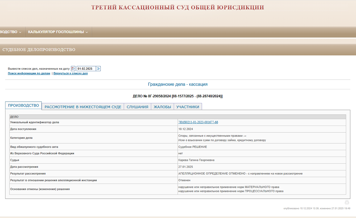Click the printer icon below the table
356x218 pixels.
tap(347, 202)
